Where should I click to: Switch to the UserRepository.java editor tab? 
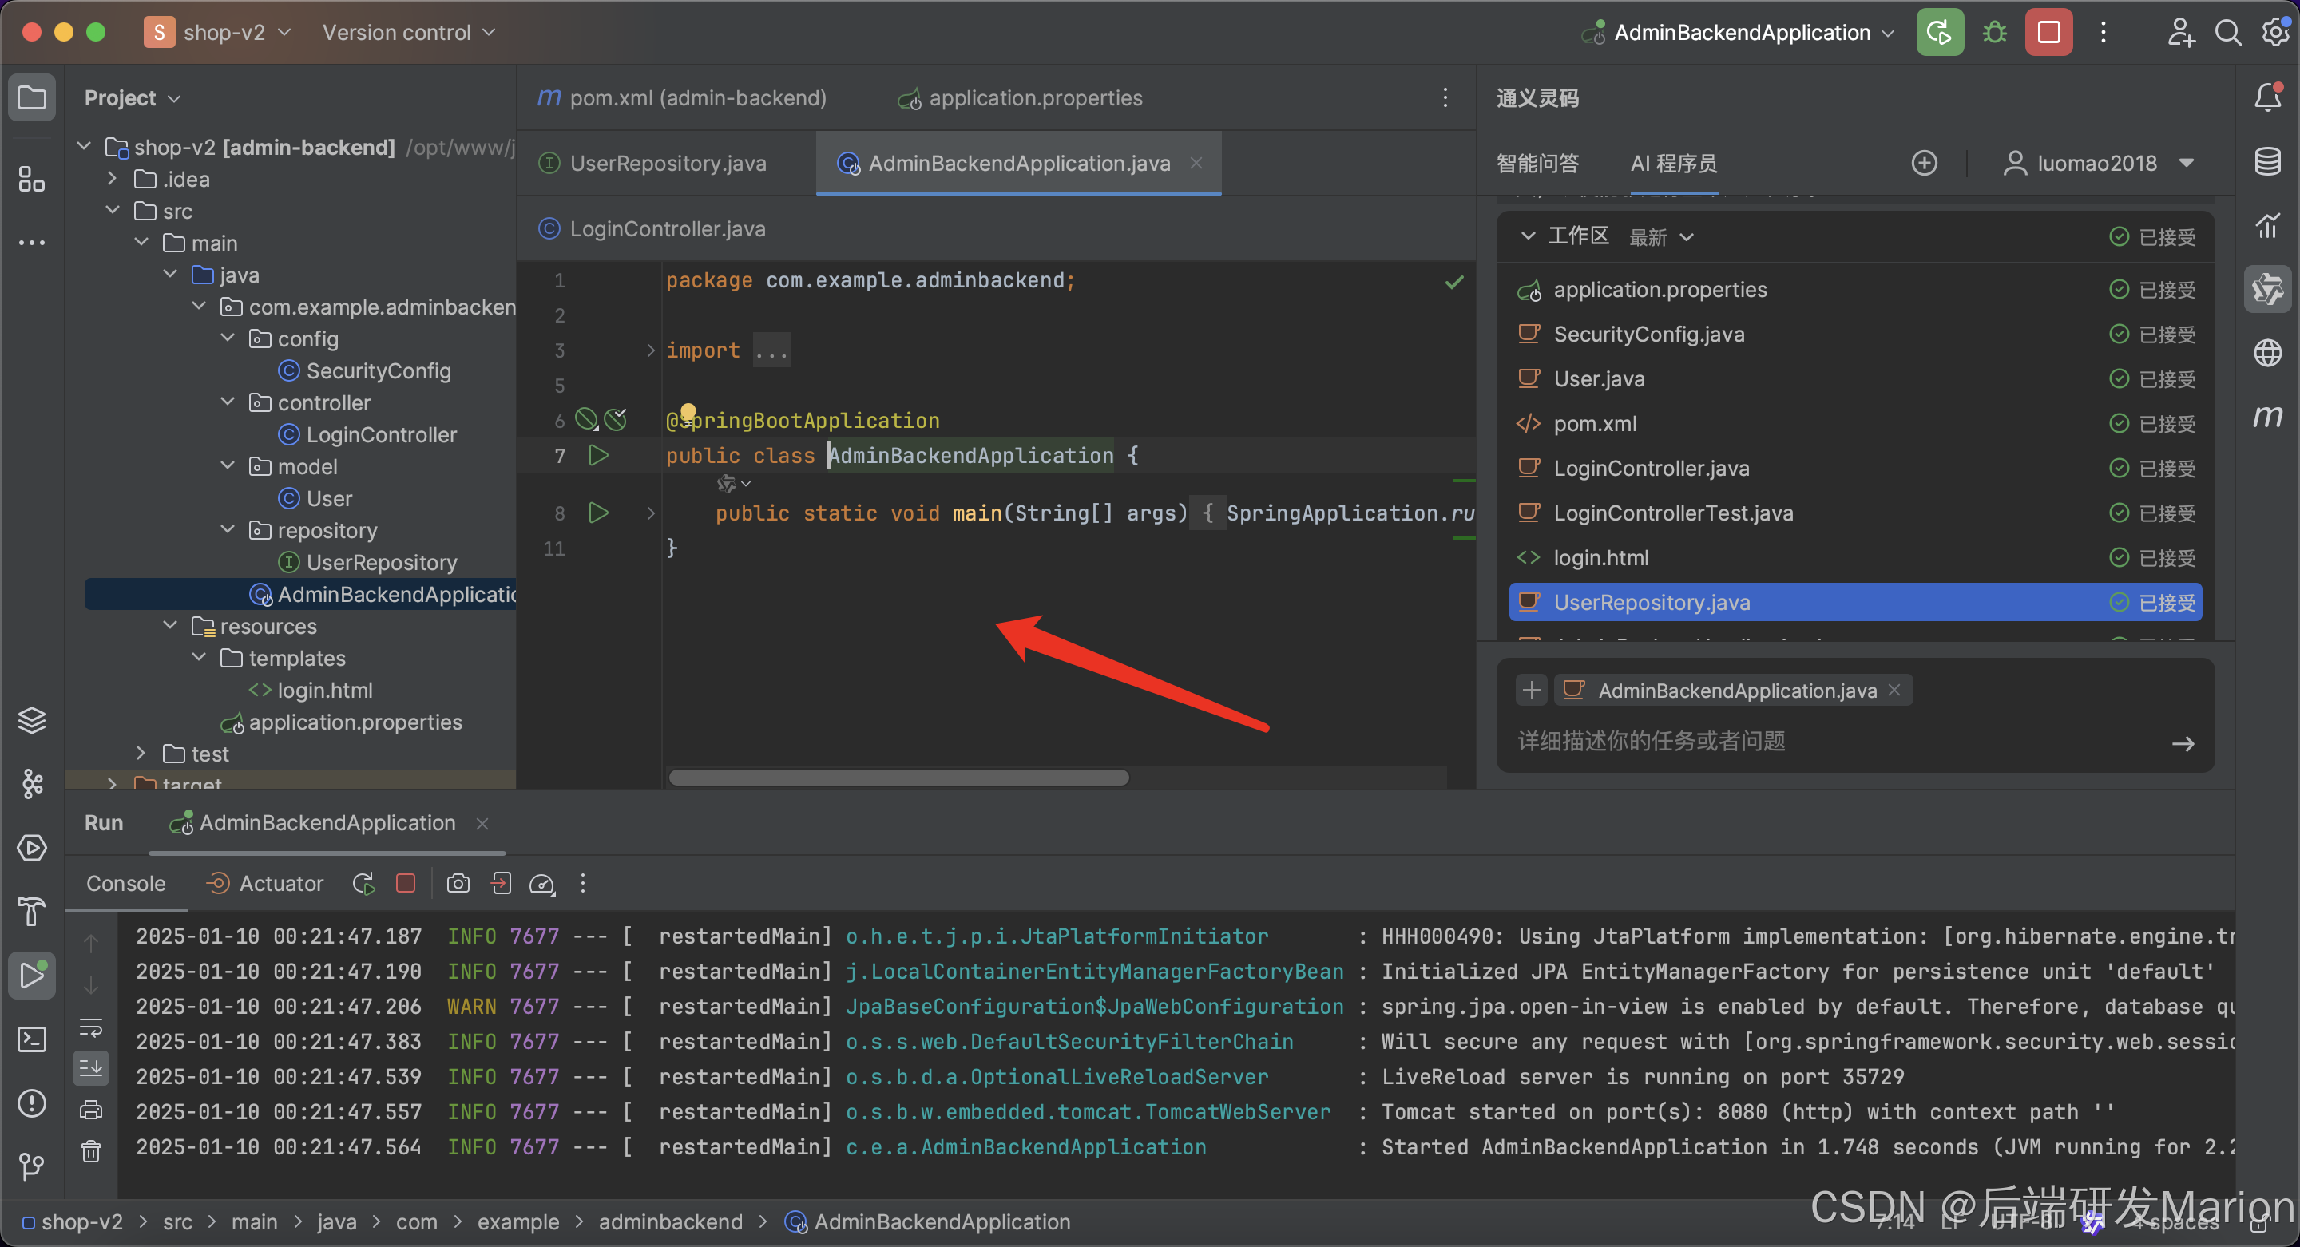click(x=667, y=164)
